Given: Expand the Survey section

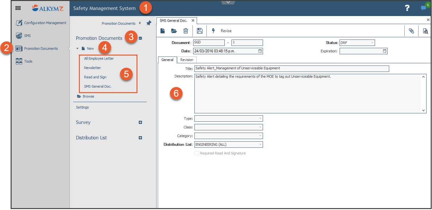Looking at the screenshot, I should click(x=140, y=122).
